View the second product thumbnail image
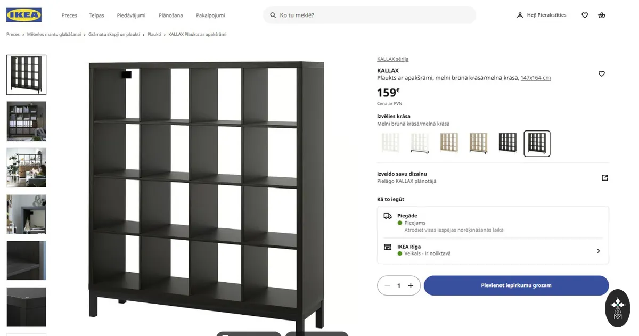Image resolution: width=639 pixels, height=336 pixels. [26, 121]
